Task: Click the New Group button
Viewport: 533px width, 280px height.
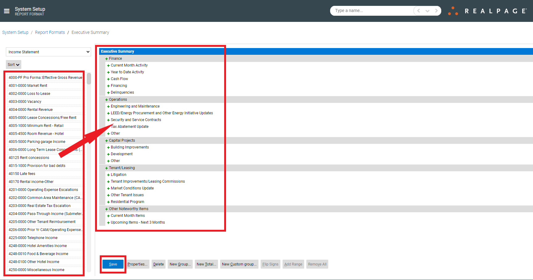Action: [180, 264]
